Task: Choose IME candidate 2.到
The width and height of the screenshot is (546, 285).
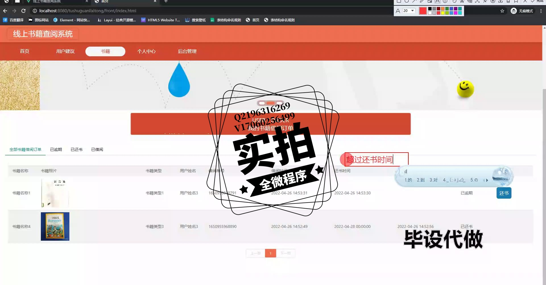Action: coord(421,180)
